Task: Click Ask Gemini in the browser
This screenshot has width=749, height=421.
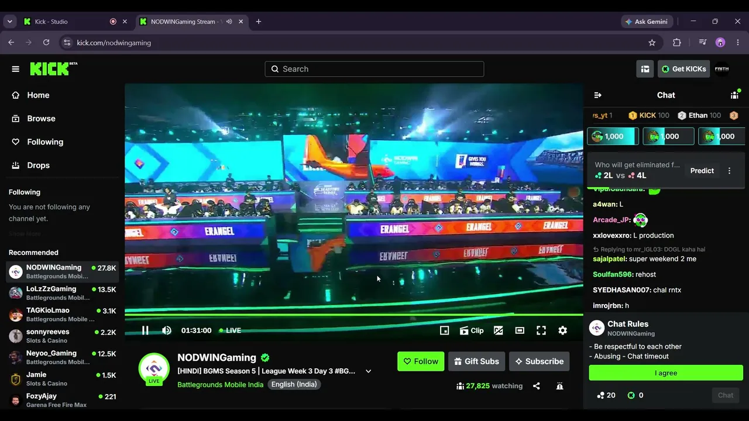Action: [646, 22]
